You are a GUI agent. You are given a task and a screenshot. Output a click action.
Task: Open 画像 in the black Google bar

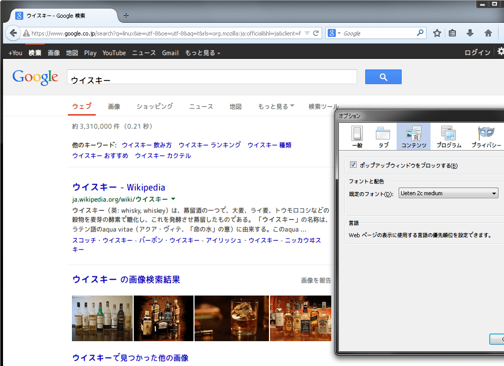coord(54,53)
